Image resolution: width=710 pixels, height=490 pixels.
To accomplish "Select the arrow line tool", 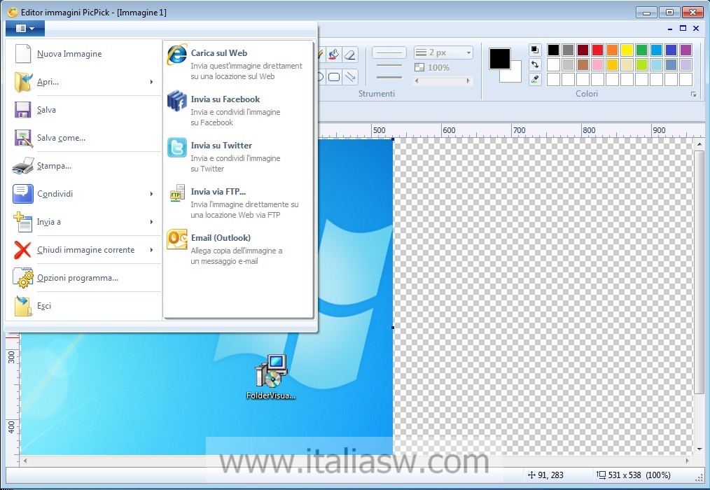I will (351, 77).
